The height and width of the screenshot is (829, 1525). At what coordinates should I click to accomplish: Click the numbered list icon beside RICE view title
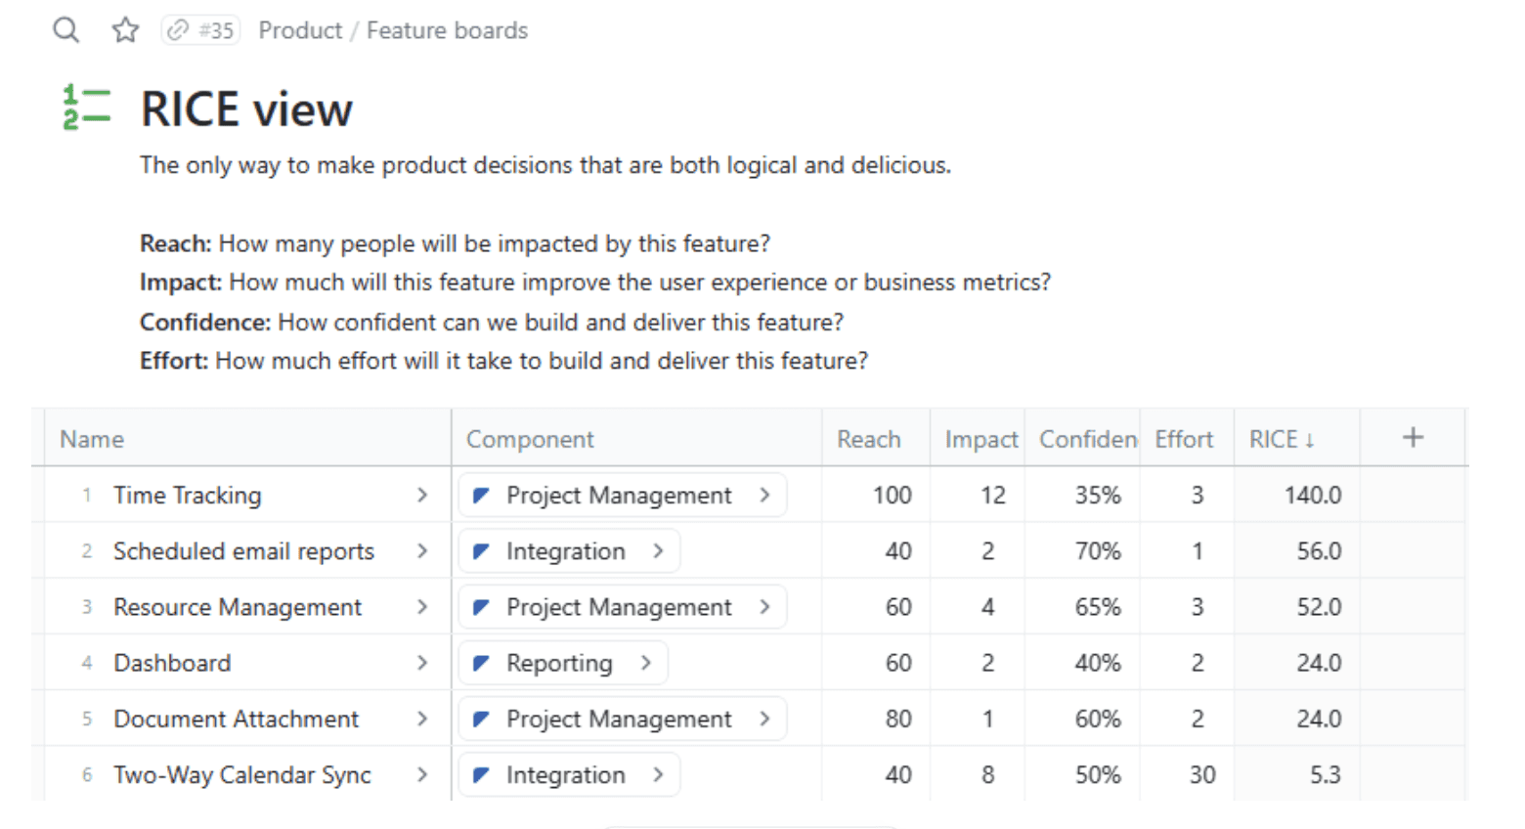(86, 108)
